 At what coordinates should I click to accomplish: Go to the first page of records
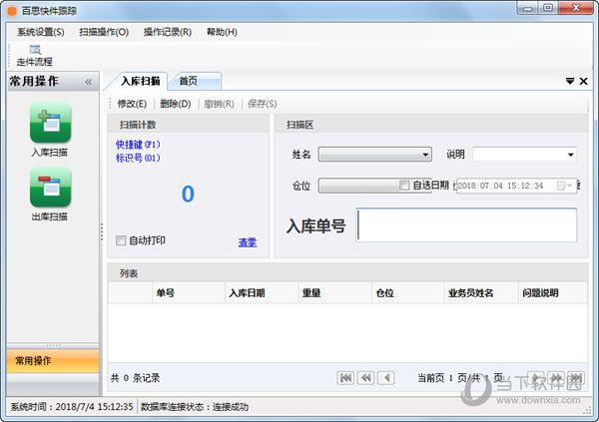[345, 378]
